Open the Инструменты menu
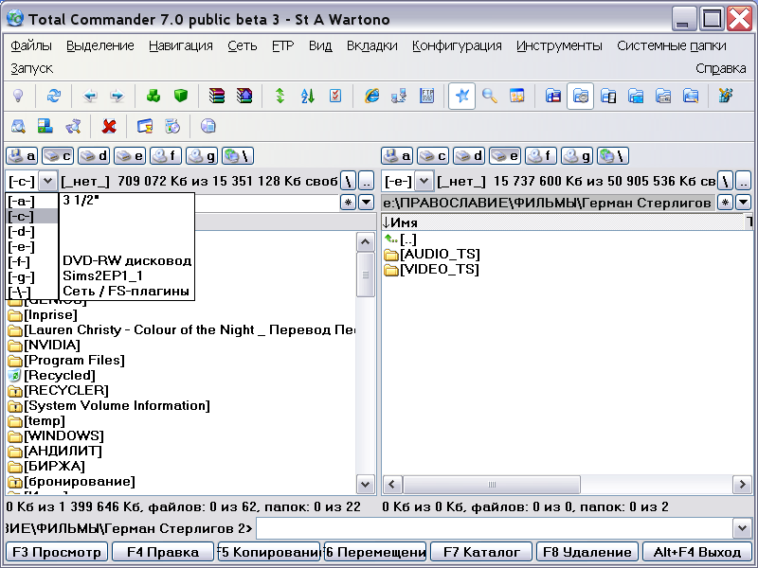The height and width of the screenshot is (568, 758). pyautogui.click(x=559, y=45)
